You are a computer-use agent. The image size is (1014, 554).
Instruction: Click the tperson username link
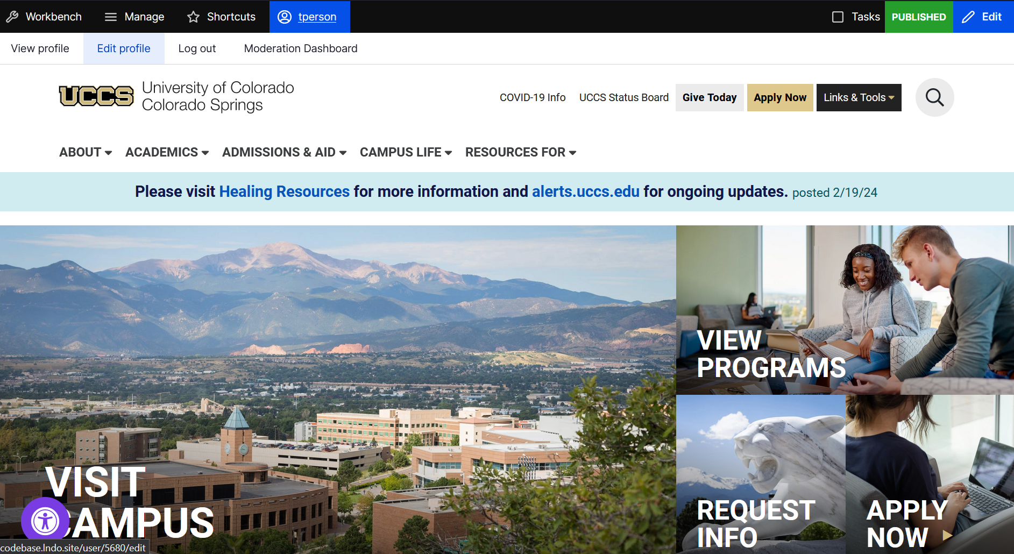click(317, 17)
